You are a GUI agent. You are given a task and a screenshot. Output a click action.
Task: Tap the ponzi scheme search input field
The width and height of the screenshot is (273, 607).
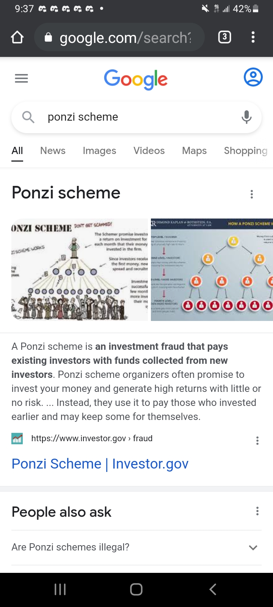136,117
